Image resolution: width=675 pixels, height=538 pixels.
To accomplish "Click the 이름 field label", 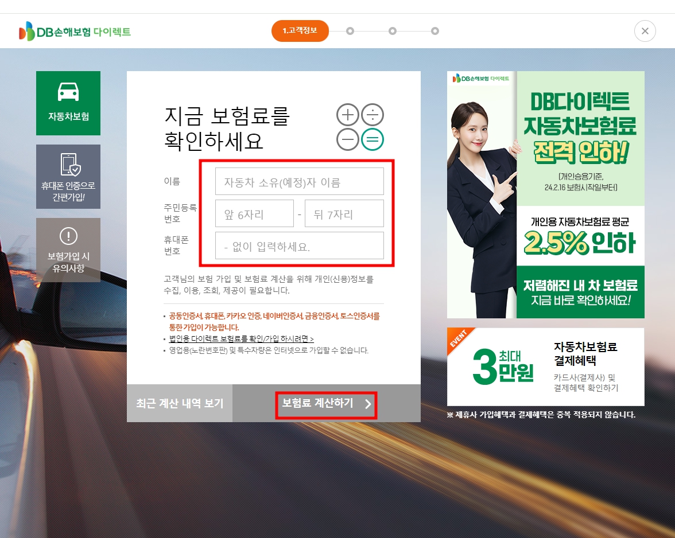I will (x=172, y=181).
